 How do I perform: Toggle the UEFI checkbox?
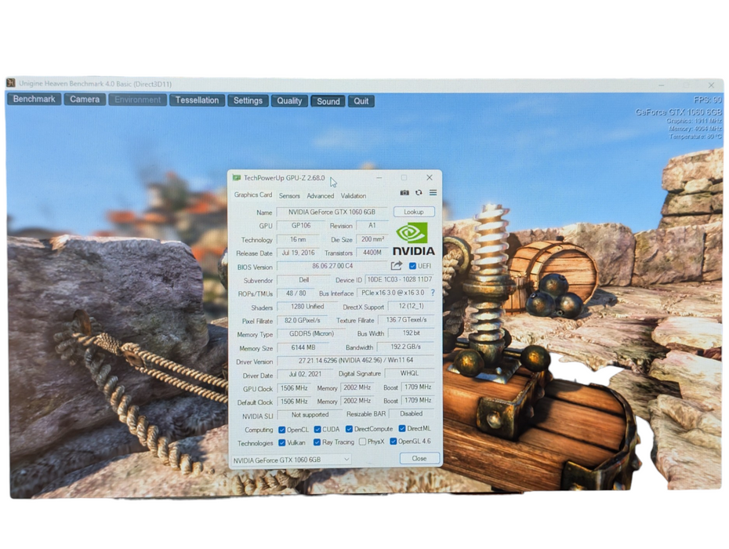(412, 266)
